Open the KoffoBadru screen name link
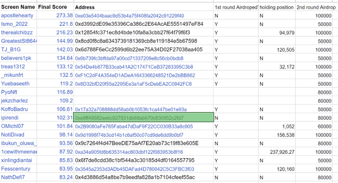Image resolution: width=338 pixels, height=183 pixels. [x=14, y=109]
